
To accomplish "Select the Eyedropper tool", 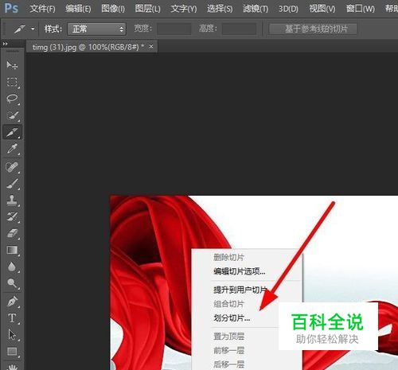I will click(x=12, y=149).
